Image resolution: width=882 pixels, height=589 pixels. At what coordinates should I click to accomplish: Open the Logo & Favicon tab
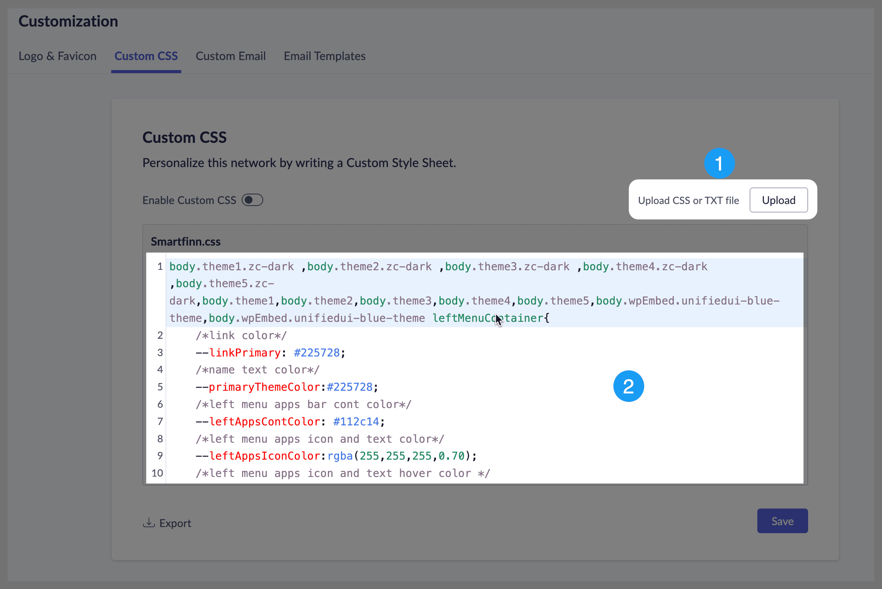tap(57, 56)
